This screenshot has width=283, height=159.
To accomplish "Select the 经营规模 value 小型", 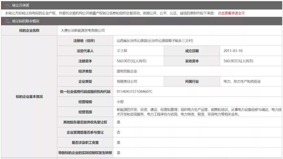I will (120, 102).
